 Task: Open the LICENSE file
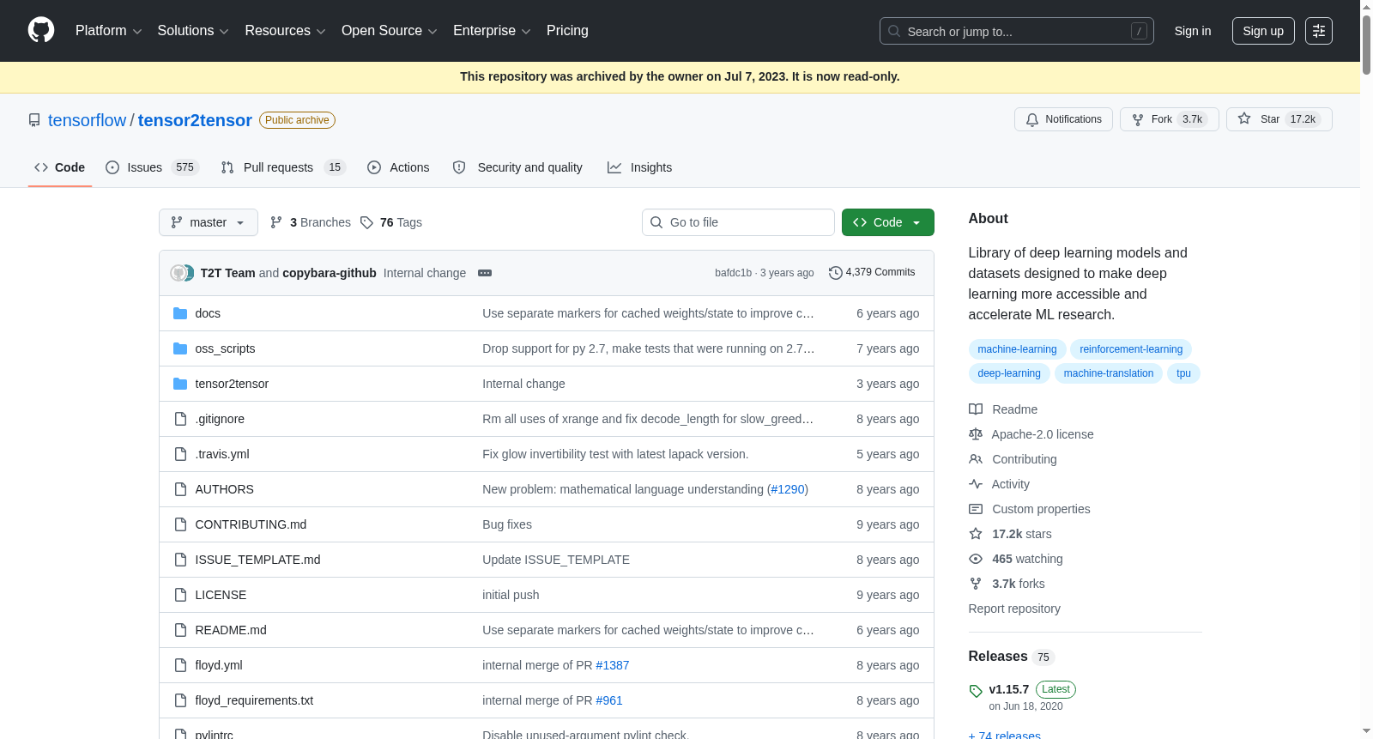221,595
